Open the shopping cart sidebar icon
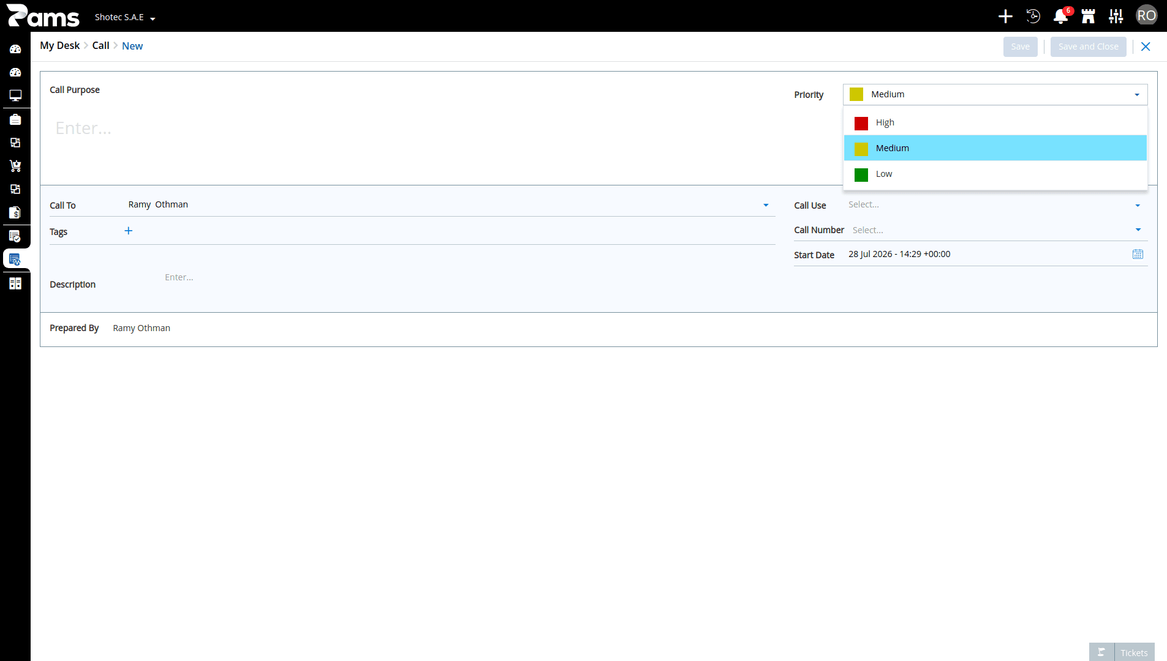 point(15,166)
